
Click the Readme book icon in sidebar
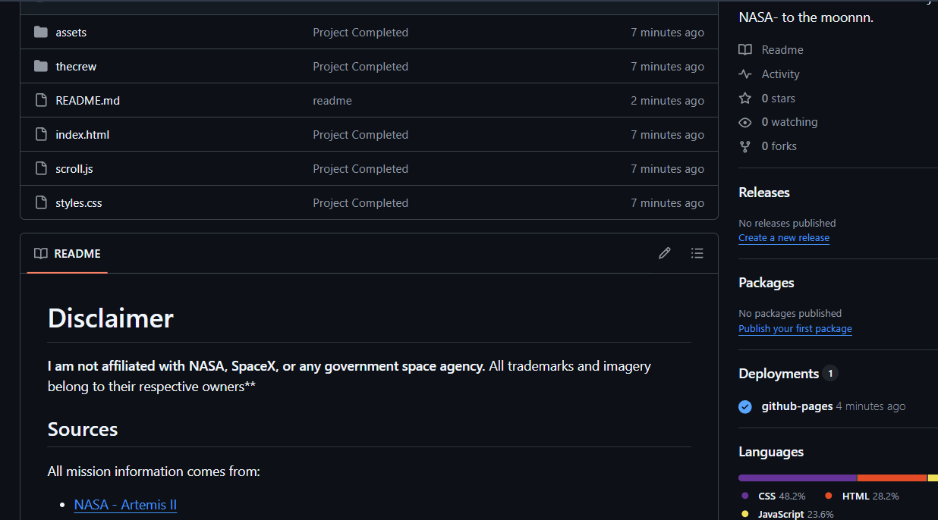tap(745, 50)
